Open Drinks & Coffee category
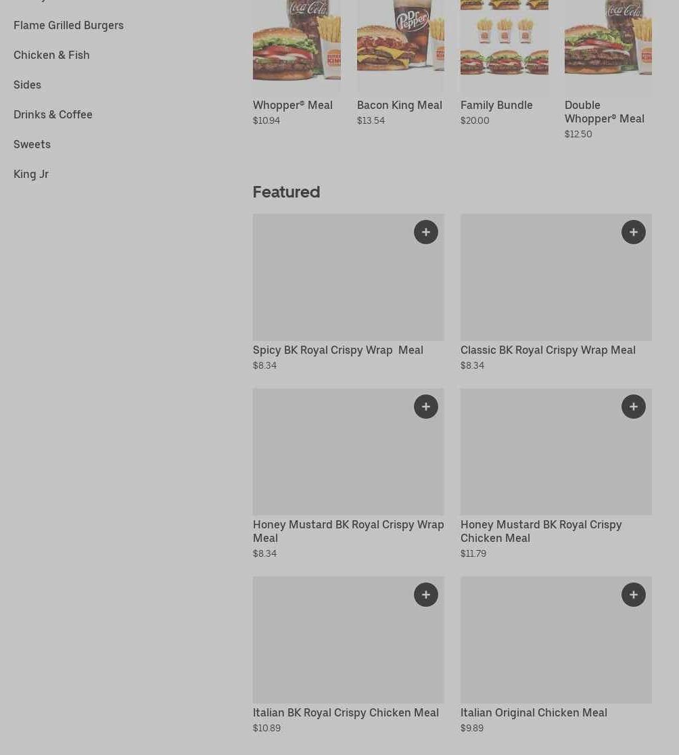679x755 pixels. [x=53, y=114]
